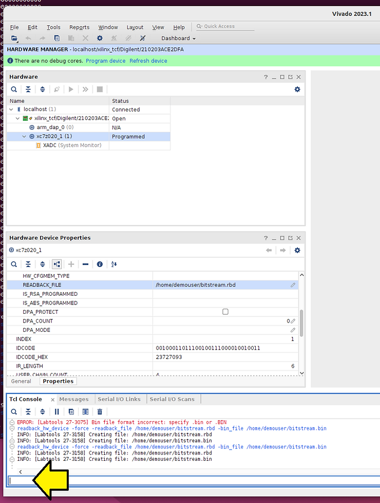Collapse the xilinx_tcf/Digilent tree node
Viewport: 380px width, 503px height.
click(x=17, y=118)
